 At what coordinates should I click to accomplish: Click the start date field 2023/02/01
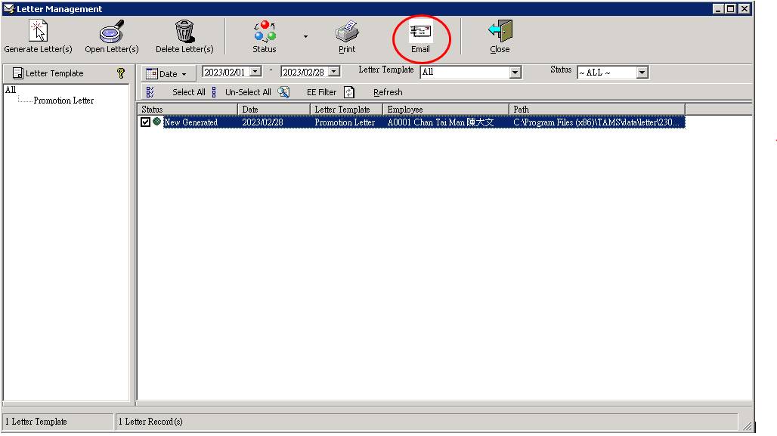point(225,72)
